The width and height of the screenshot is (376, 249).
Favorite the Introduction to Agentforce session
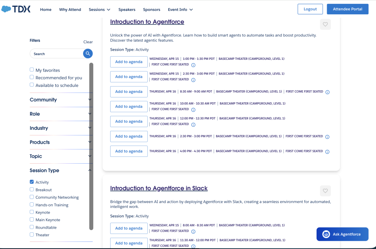[325, 24]
